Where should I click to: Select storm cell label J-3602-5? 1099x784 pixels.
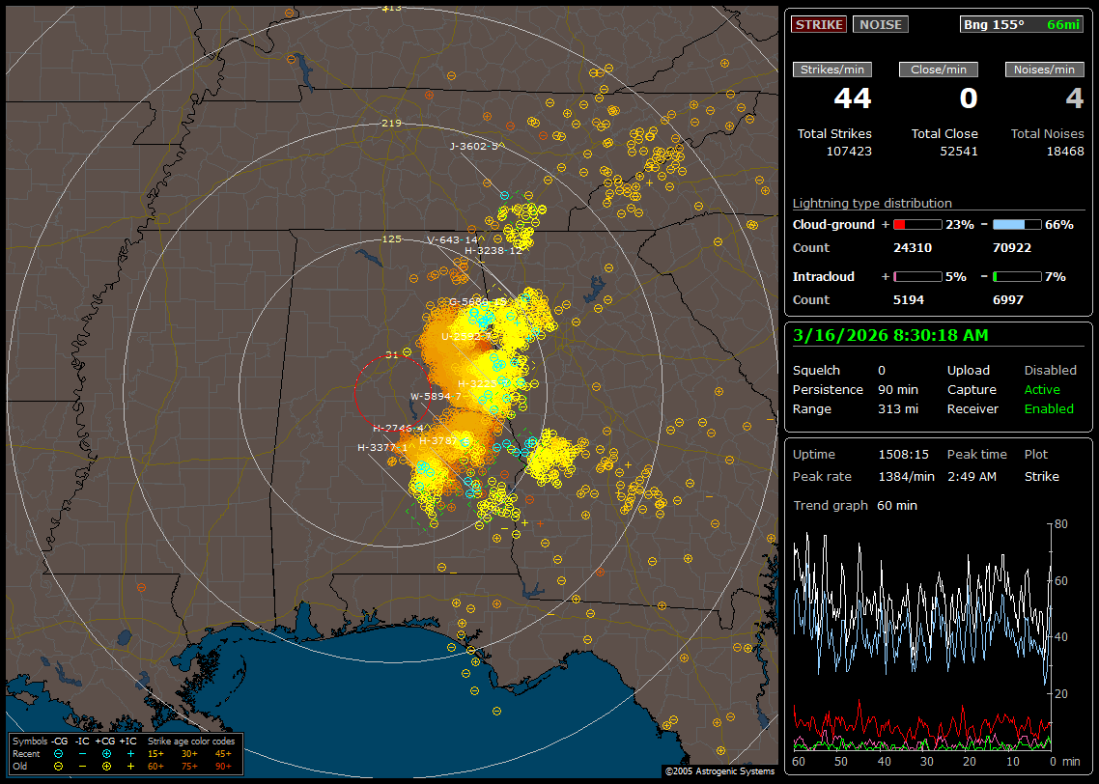[x=474, y=146]
